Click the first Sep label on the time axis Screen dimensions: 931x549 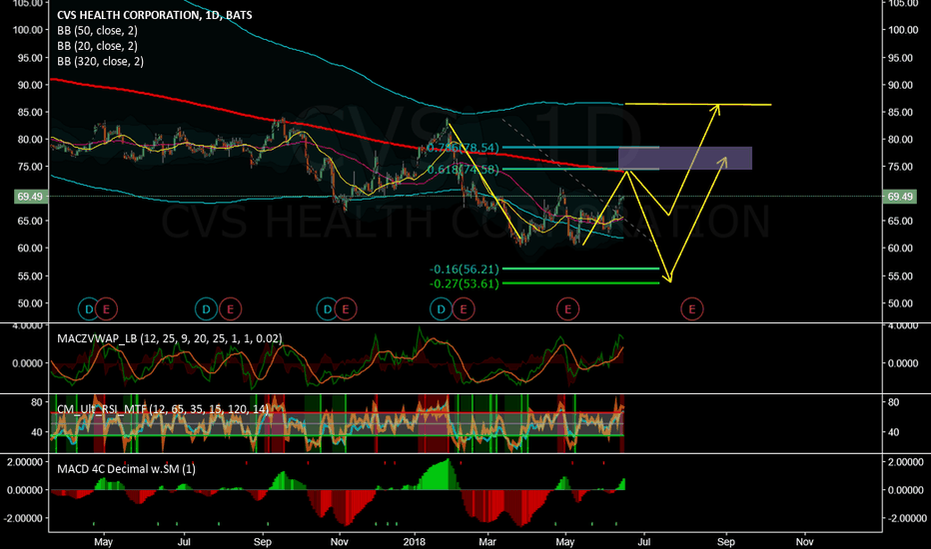click(x=263, y=541)
